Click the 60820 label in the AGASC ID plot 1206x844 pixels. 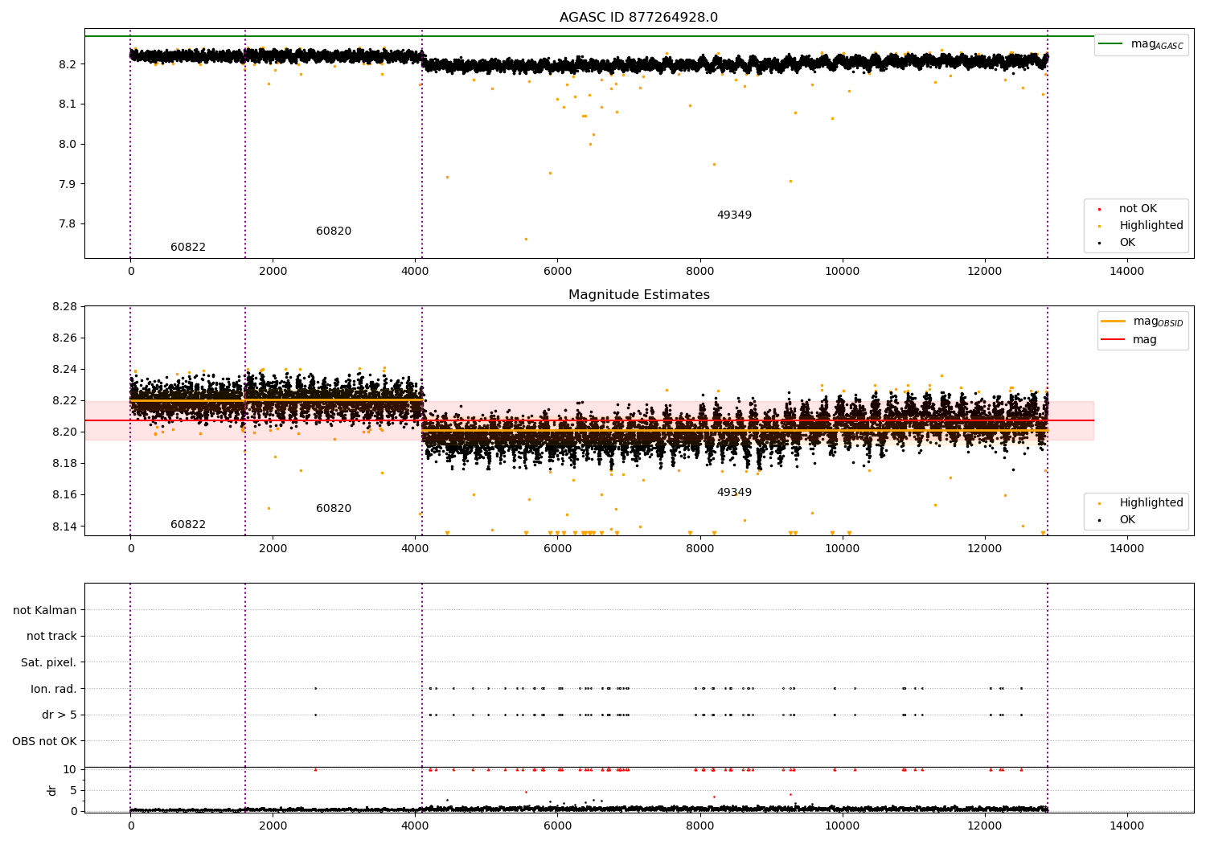[x=334, y=231]
